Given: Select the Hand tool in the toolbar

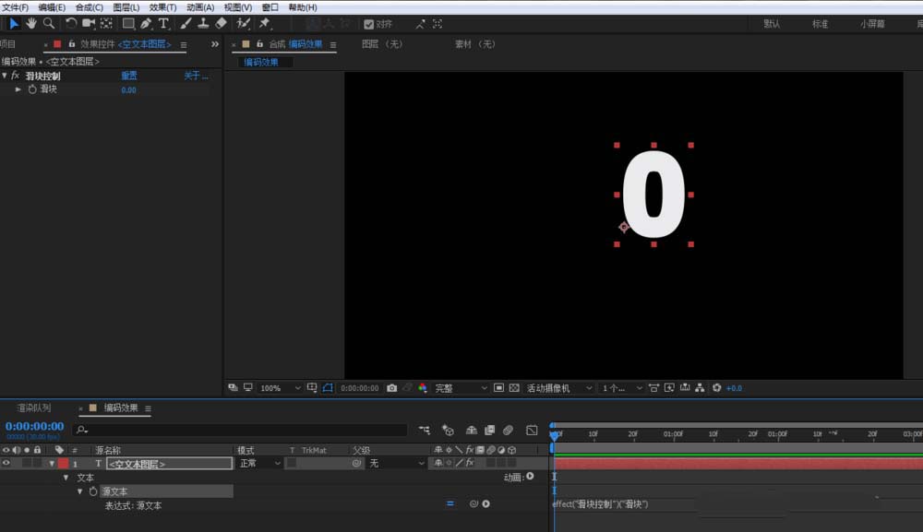Looking at the screenshot, I should [31, 23].
